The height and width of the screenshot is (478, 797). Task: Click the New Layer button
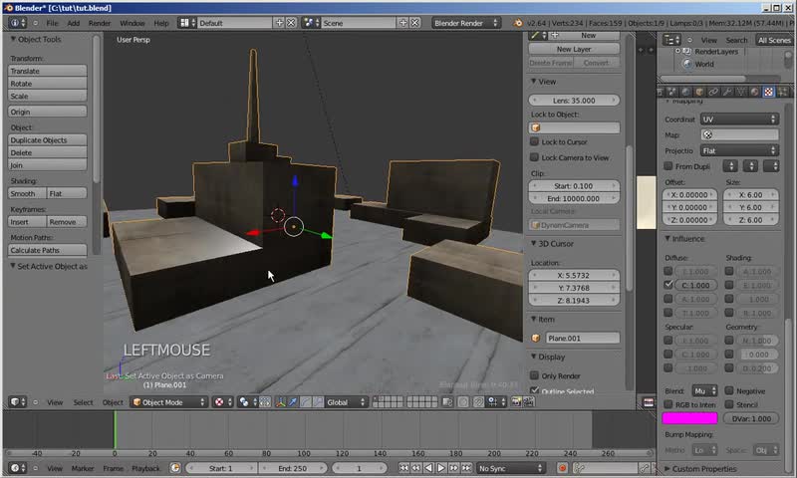[574, 49]
